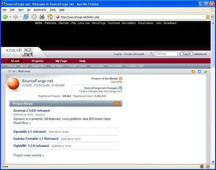Go to Home page icon
Viewport: 216px width, 170px height.
(x=50, y=17)
